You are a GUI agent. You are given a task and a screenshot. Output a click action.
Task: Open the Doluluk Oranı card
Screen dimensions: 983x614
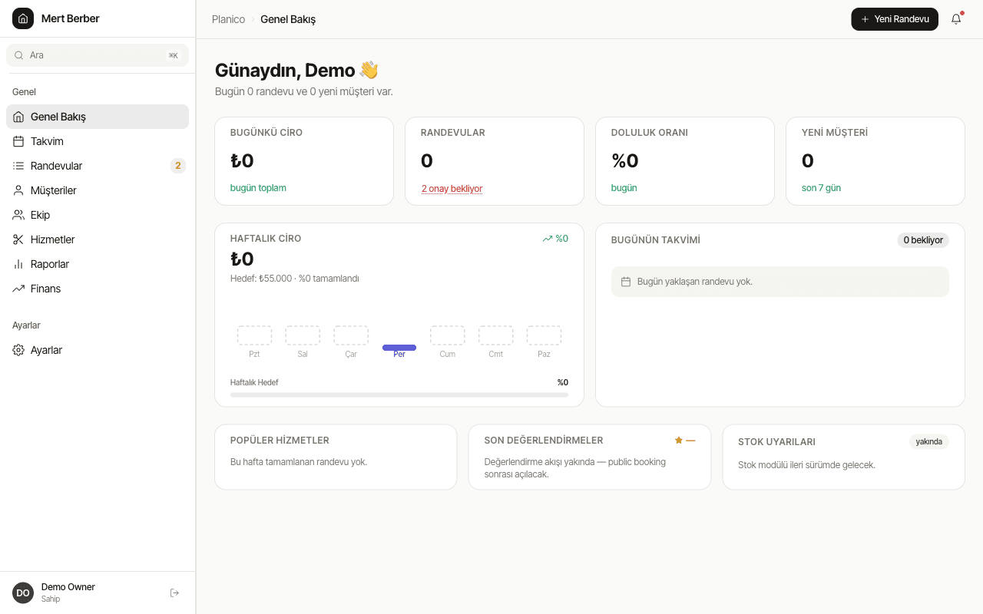pos(685,161)
